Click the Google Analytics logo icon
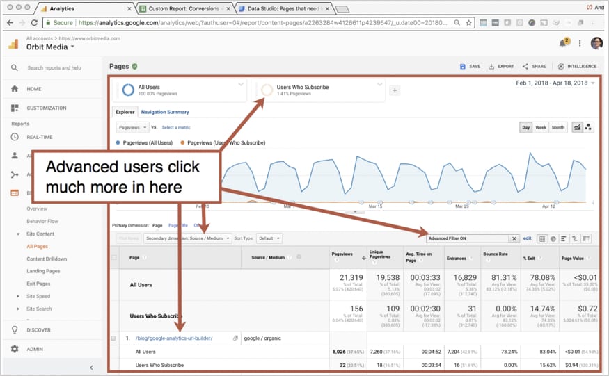 tap(14, 44)
